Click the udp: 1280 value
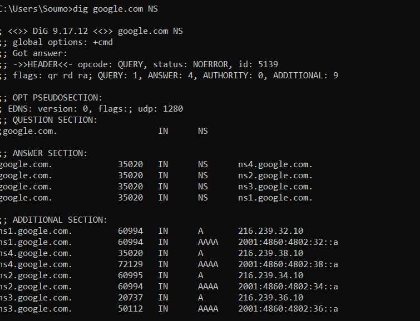 pyautogui.click(x=160, y=109)
